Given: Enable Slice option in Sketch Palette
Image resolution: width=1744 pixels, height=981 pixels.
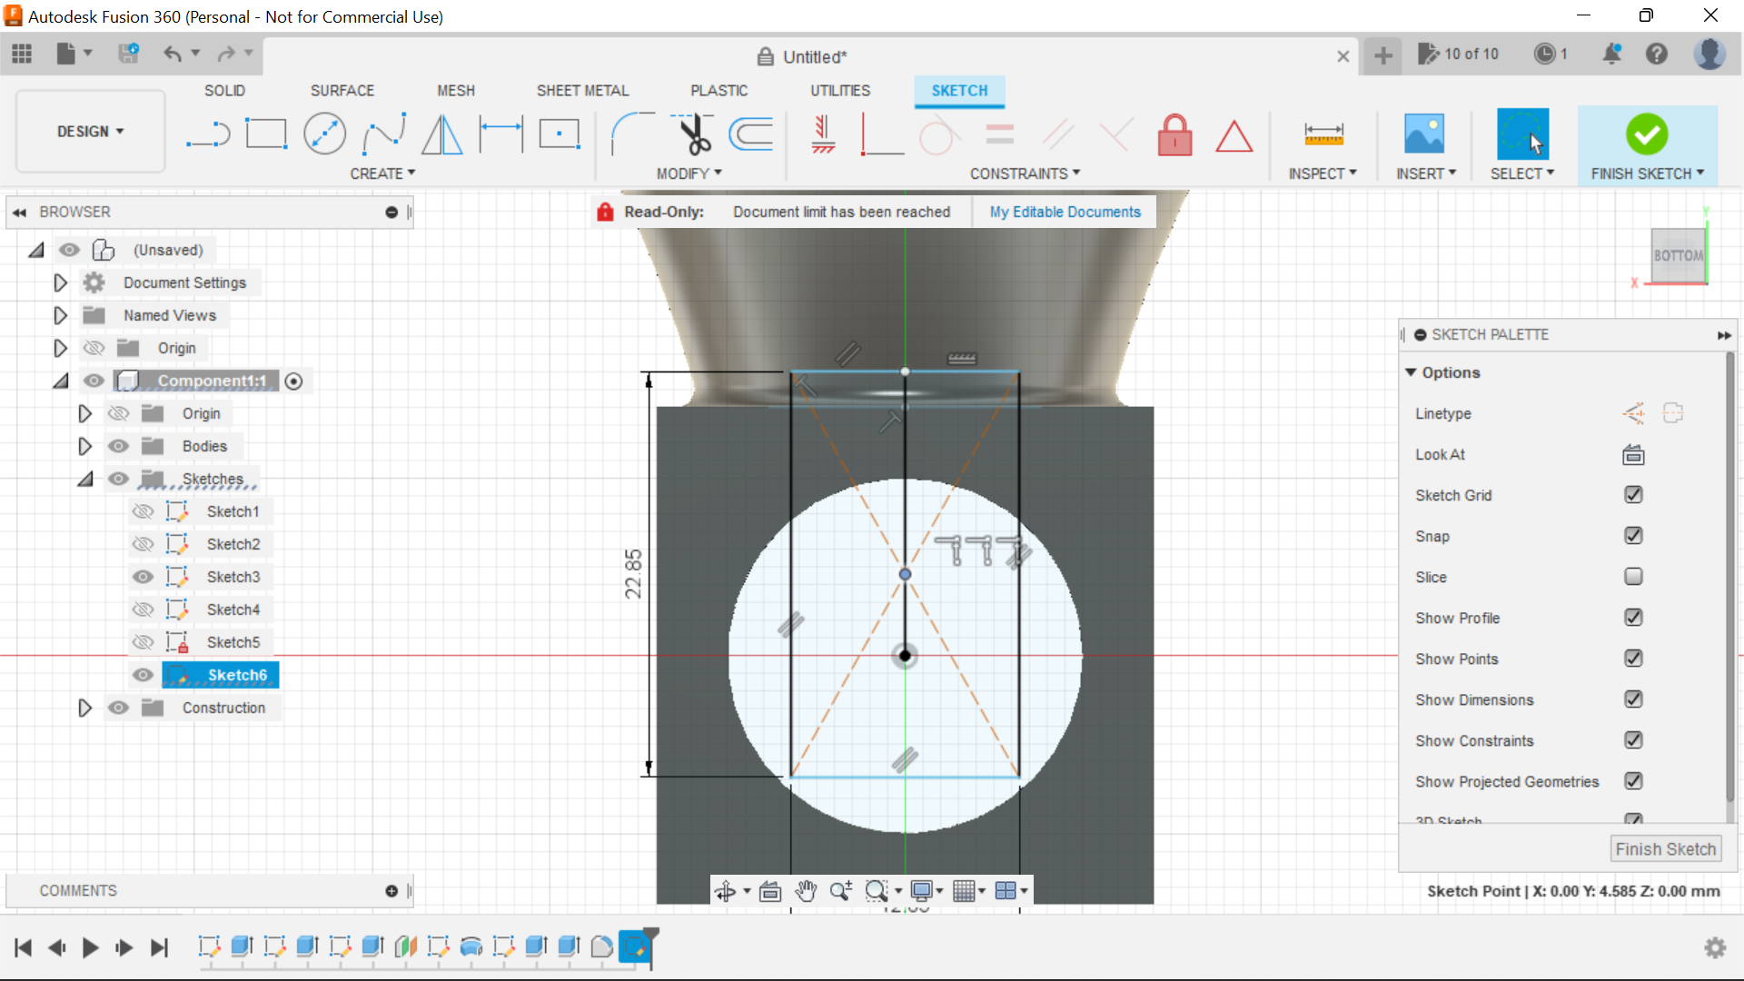Looking at the screenshot, I should 1632,576.
